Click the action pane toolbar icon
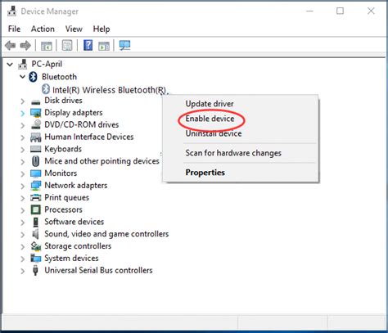Screen dimensions: 388x333 (x=104, y=46)
